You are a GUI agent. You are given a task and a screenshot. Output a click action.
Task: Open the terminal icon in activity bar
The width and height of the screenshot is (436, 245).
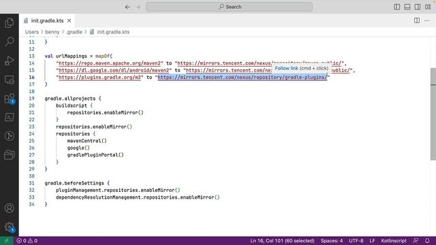pyautogui.click(x=9, y=117)
